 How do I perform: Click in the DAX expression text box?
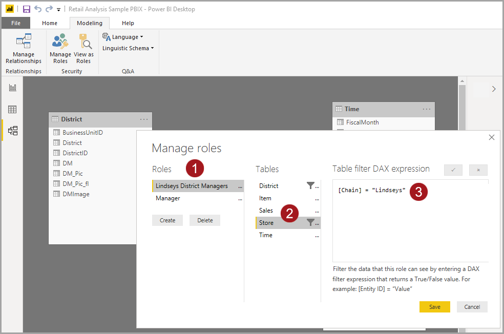point(410,225)
